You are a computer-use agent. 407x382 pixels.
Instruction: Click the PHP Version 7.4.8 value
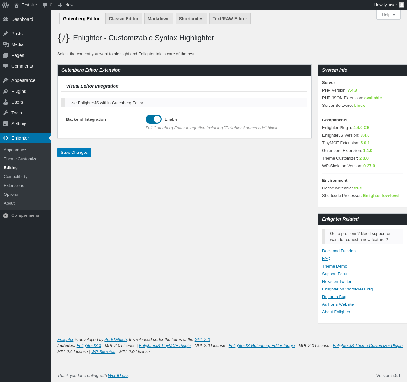tap(352, 90)
